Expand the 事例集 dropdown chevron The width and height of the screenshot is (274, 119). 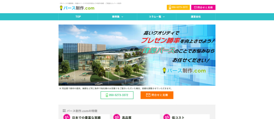pos(122,17)
